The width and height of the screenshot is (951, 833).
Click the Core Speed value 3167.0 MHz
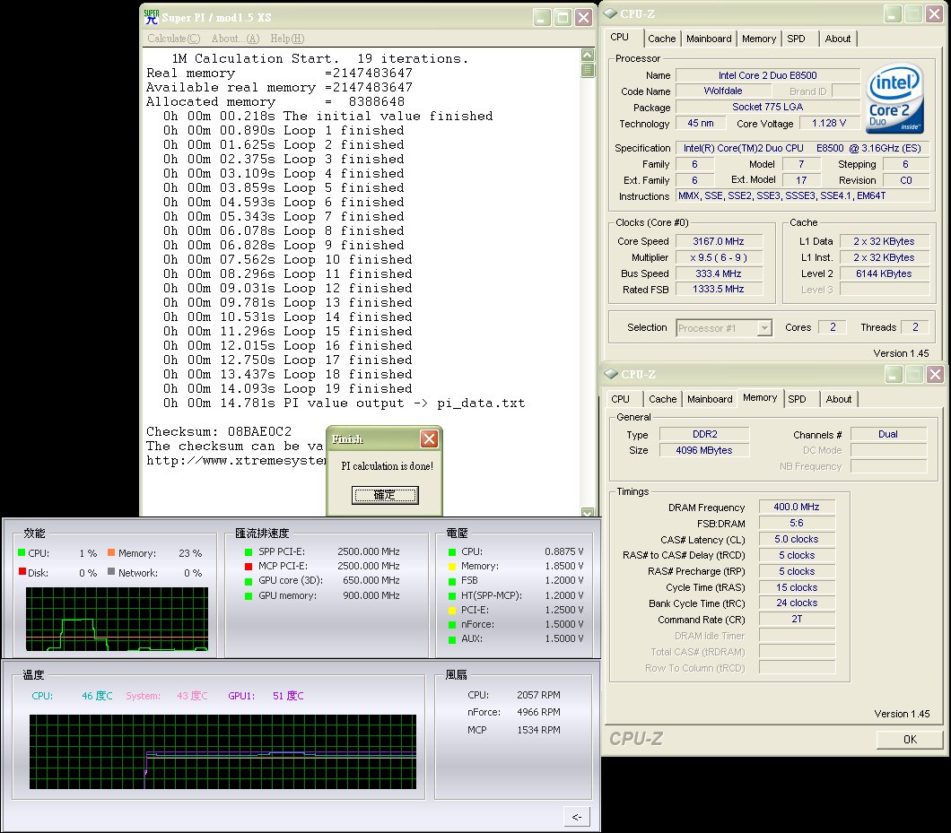[x=718, y=241]
